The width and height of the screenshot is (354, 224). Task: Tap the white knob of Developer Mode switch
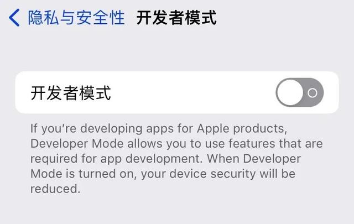290,92
